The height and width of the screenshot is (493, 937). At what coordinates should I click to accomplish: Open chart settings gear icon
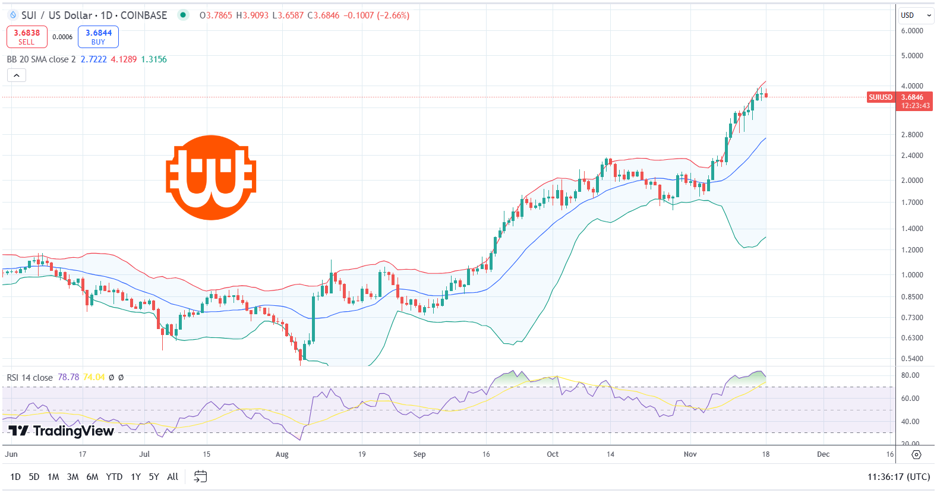(x=916, y=454)
